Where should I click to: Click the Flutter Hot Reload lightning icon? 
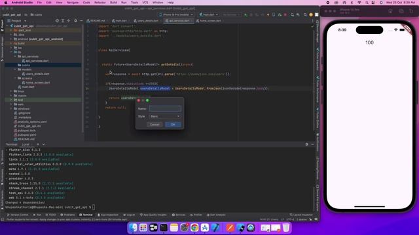pyautogui.click(x=268, y=14)
